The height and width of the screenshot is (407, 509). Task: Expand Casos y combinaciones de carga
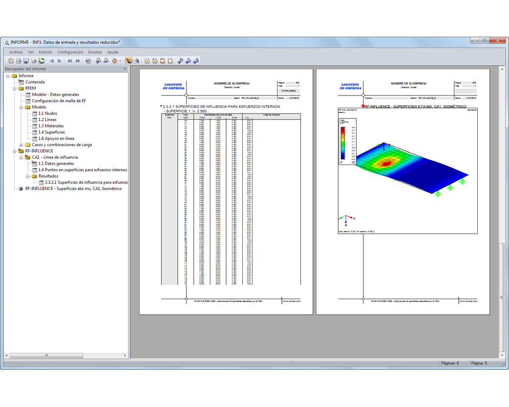coord(21,145)
